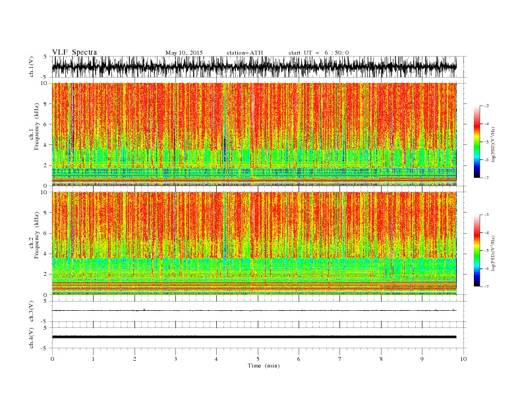This screenshot has width=522, height=403.
Task: Click the ch.1 frequency tick label '6'
Action: 46,124
